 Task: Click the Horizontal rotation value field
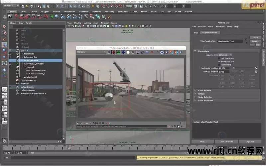(224, 68)
